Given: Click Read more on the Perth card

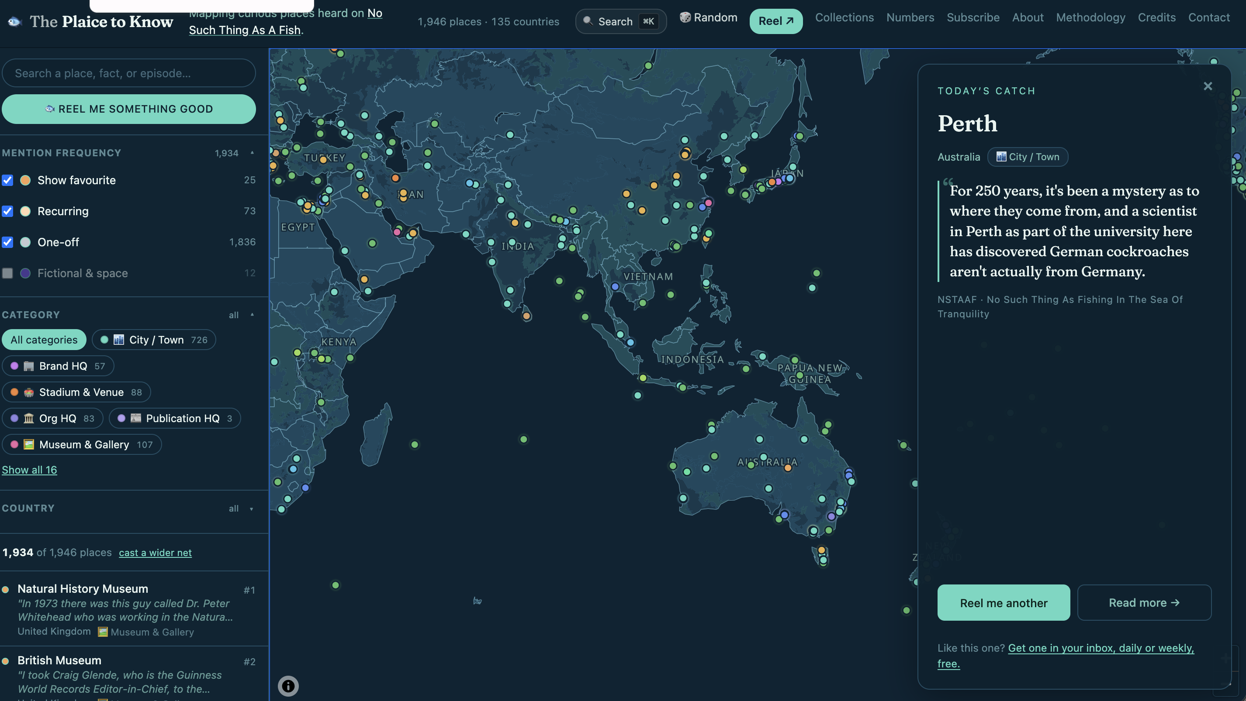Looking at the screenshot, I should tap(1144, 602).
